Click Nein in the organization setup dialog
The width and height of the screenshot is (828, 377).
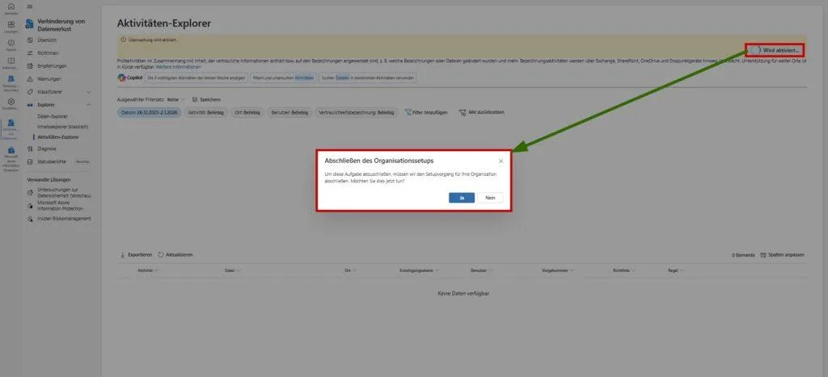(x=490, y=198)
